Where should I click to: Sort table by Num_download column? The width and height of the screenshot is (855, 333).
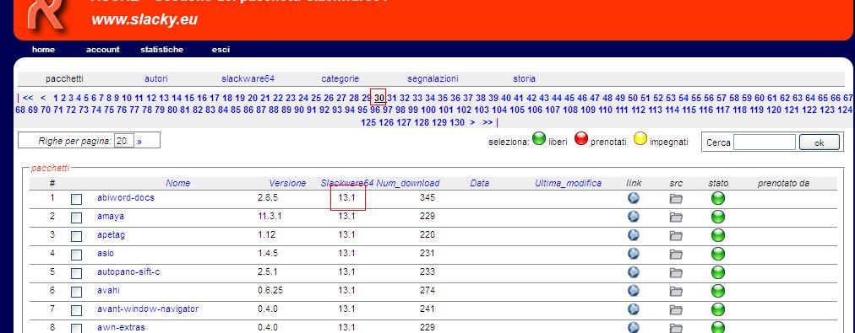408,184
